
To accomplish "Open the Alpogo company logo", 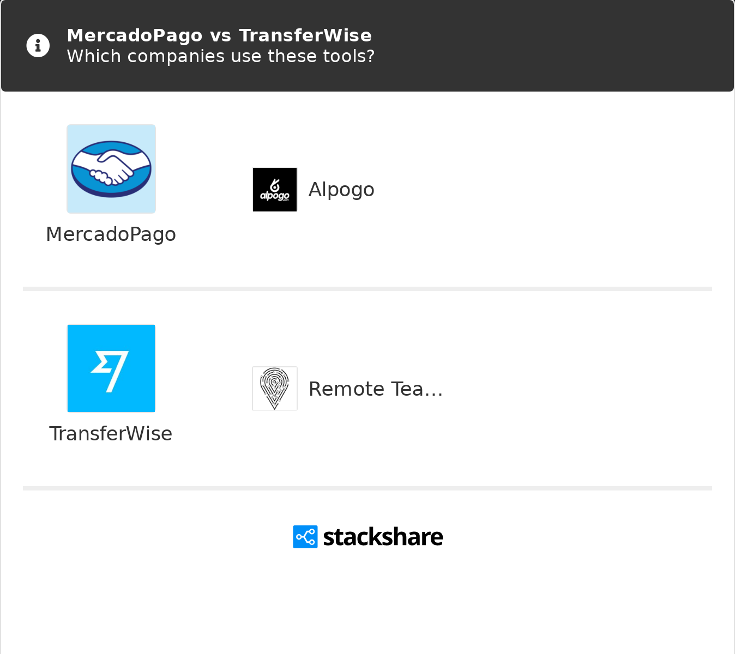I will point(275,190).
